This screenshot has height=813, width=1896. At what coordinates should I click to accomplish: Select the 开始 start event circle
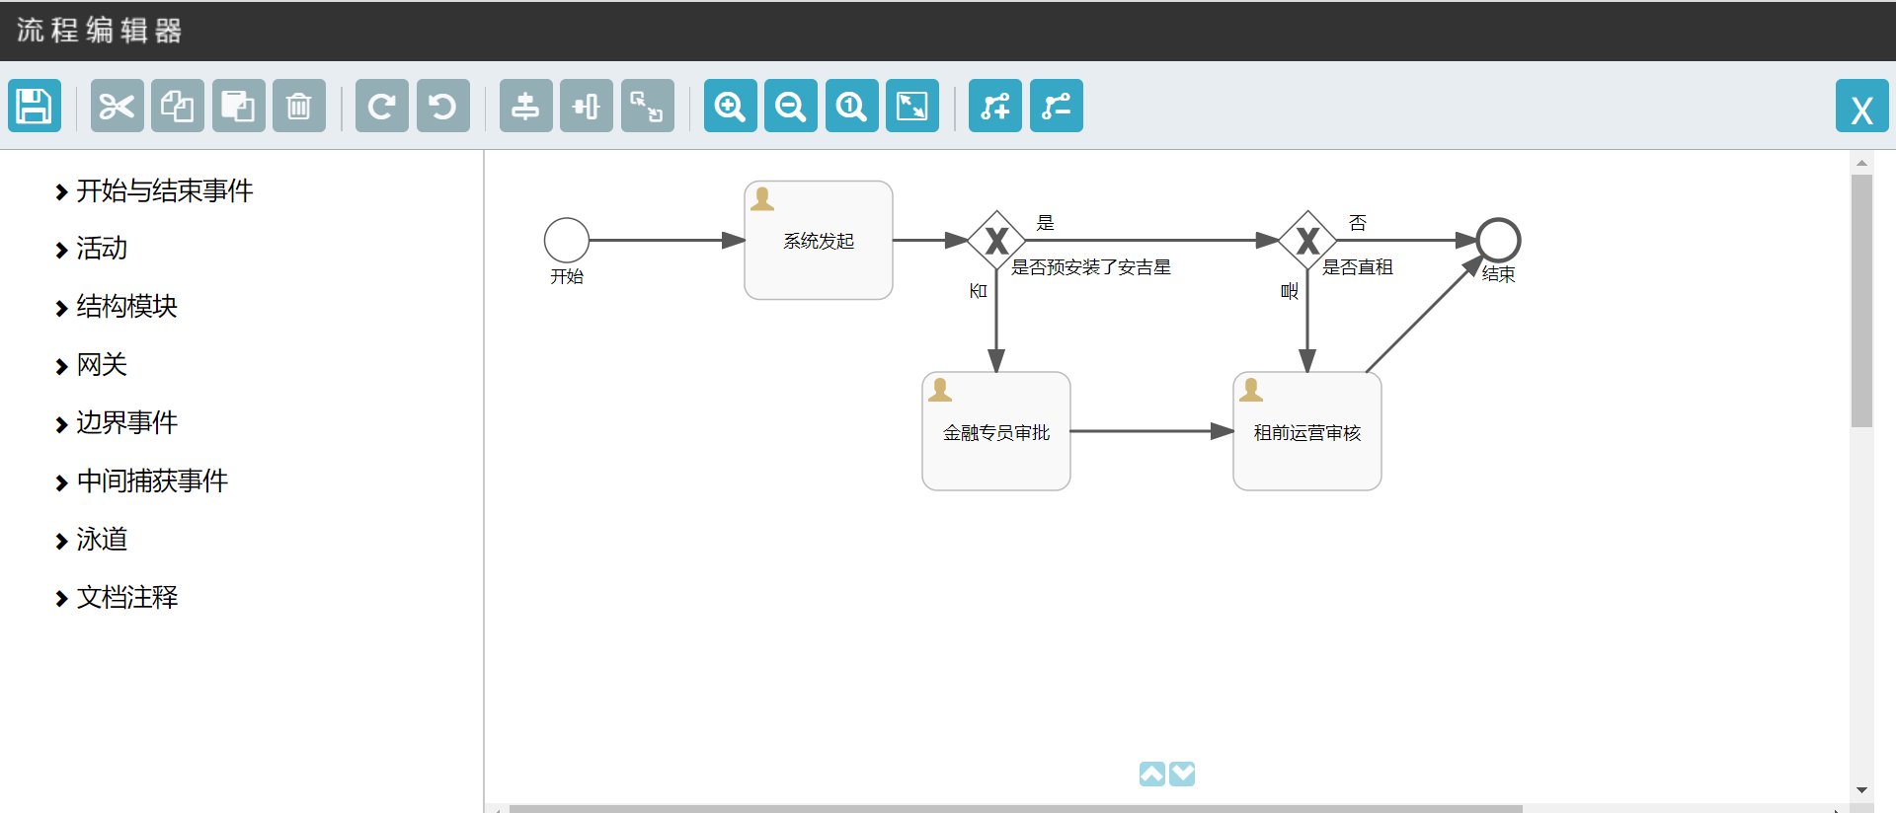567,240
